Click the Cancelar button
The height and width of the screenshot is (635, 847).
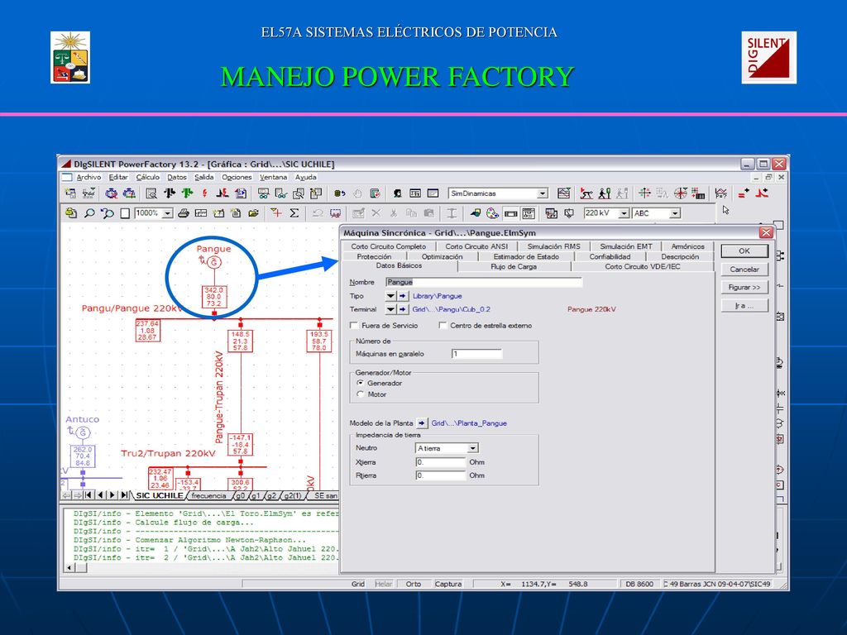tap(744, 270)
